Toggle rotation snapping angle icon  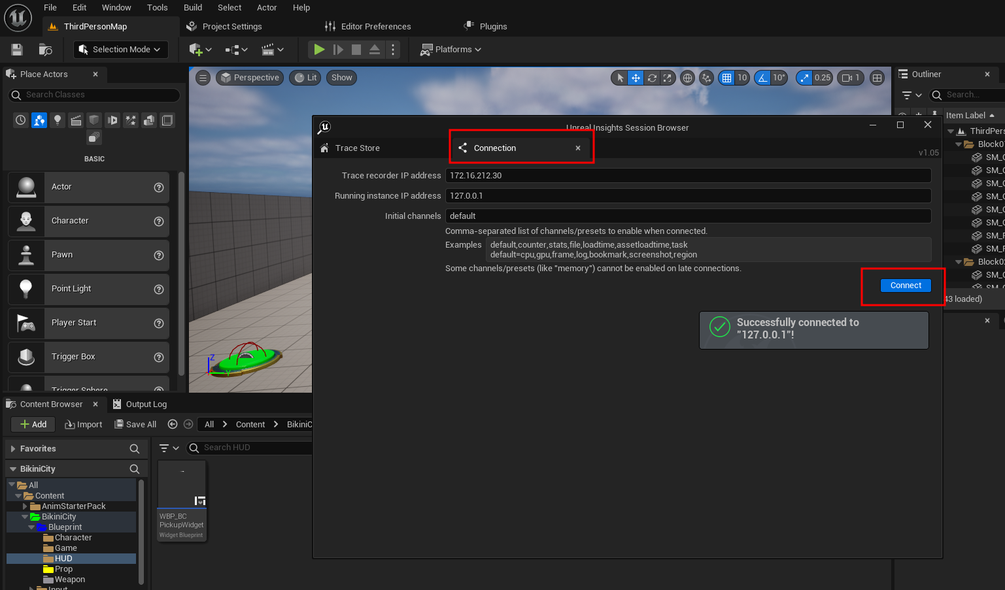tap(762, 78)
